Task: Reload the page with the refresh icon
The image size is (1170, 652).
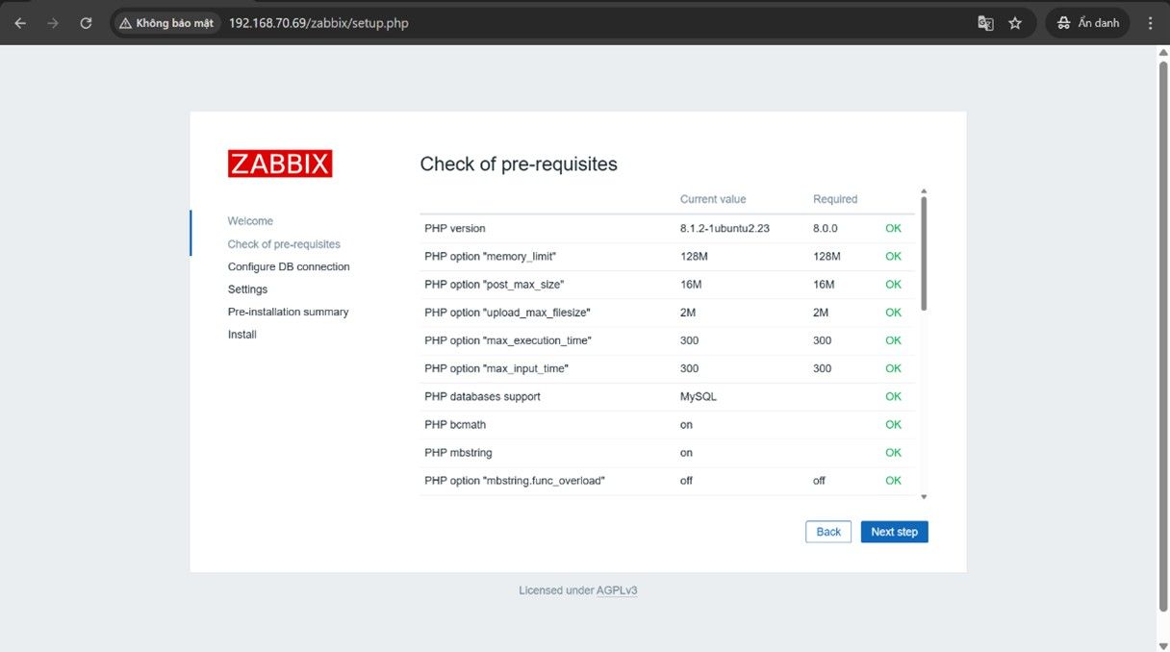Action: click(86, 23)
